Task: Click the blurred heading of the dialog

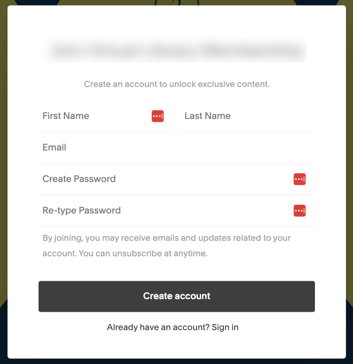Action: point(176,50)
